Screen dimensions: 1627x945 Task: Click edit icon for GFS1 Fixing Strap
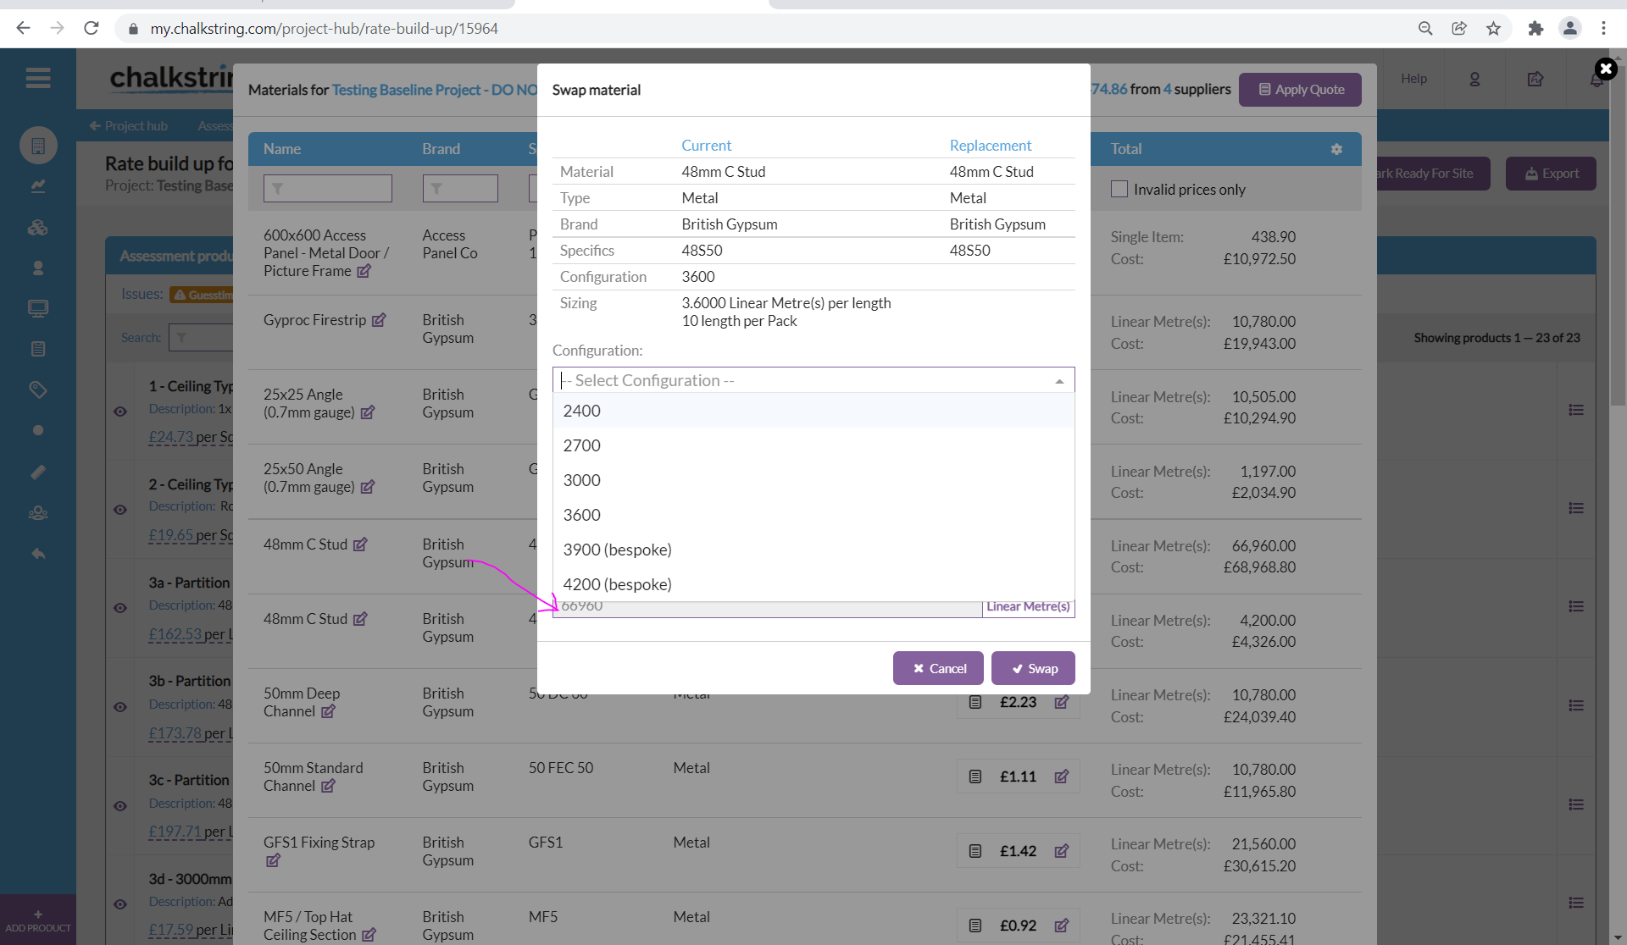pos(273,860)
